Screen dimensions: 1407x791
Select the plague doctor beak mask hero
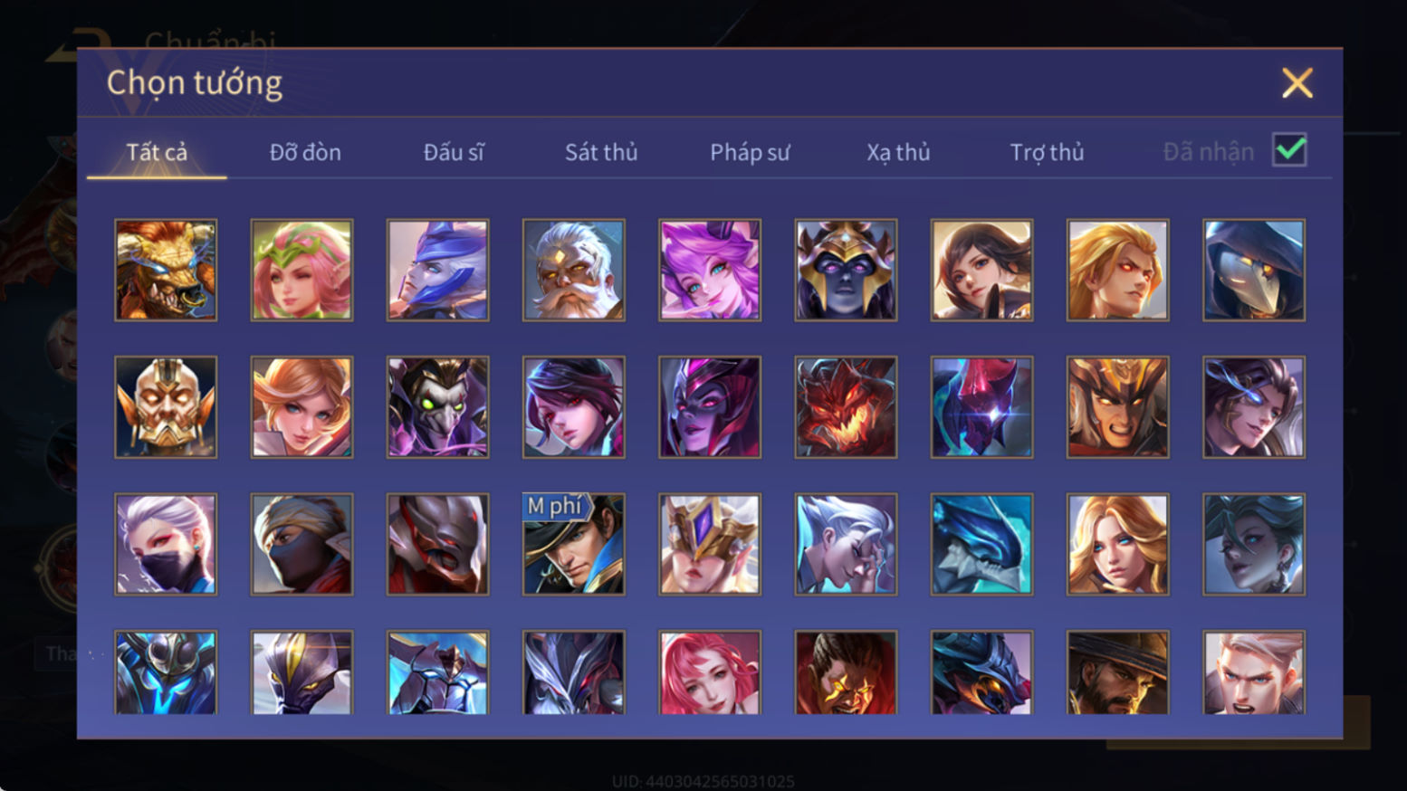[x=1254, y=270]
